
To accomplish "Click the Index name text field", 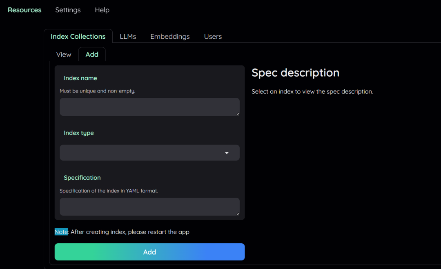I will 149,107.
